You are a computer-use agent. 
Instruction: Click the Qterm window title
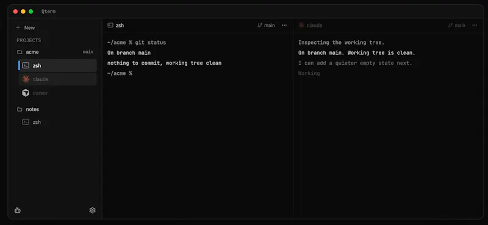[x=48, y=12]
